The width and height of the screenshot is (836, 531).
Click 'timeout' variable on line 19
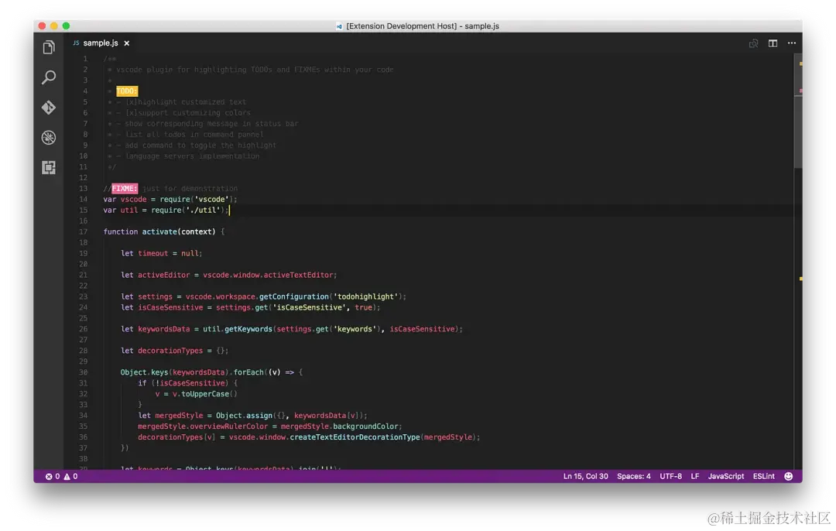(153, 253)
